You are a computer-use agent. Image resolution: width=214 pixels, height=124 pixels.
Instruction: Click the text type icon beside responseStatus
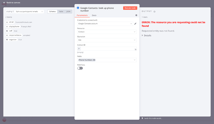coord(7,35)
